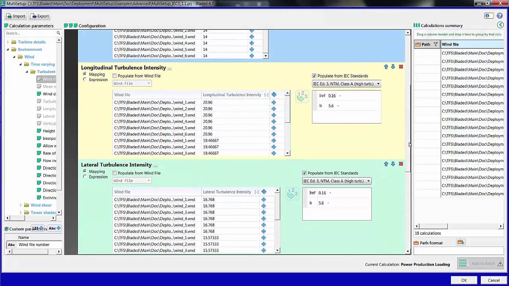Click plus icon on first Longitudinal 20.96 row
509x286 pixels.
click(274, 102)
